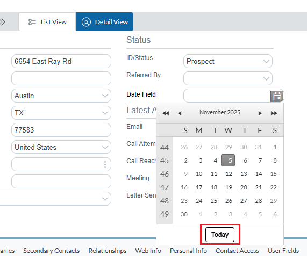The image size is (307, 256).
Task: Click the 77583 zip code field
Action: click(x=61, y=130)
